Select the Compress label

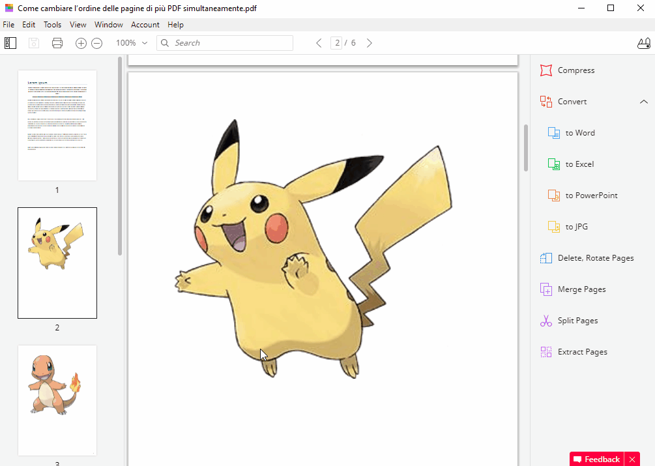[576, 70]
